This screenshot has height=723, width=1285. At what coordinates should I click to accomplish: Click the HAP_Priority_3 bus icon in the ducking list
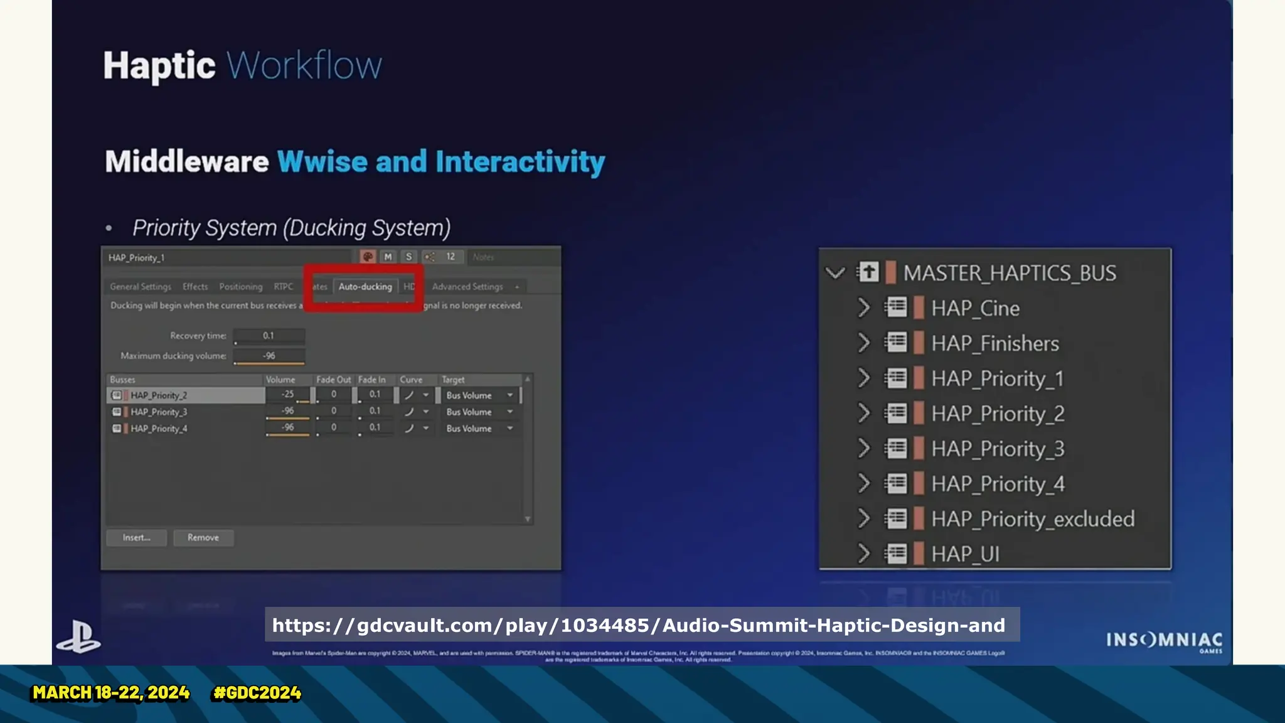[x=117, y=412]
